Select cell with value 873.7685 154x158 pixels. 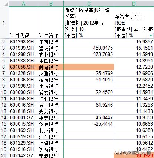pyautogui.click(x=89, y=54)
